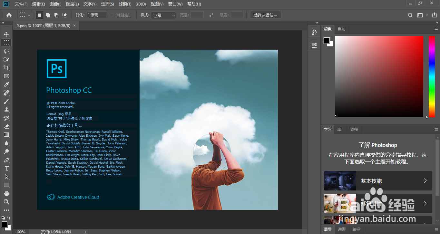Activate the Crop tool

pos(6,68)
